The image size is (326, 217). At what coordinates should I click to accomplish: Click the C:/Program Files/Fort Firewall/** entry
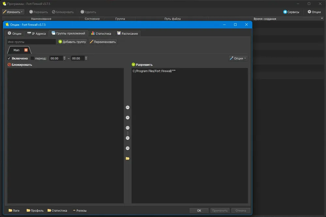[154, 71]
